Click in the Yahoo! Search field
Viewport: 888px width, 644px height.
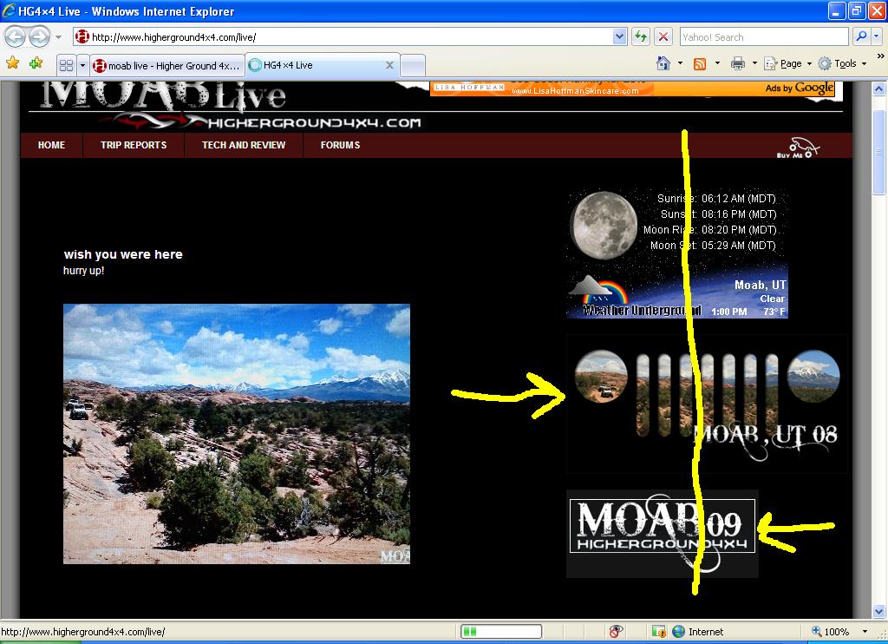[x=761, y=37]
